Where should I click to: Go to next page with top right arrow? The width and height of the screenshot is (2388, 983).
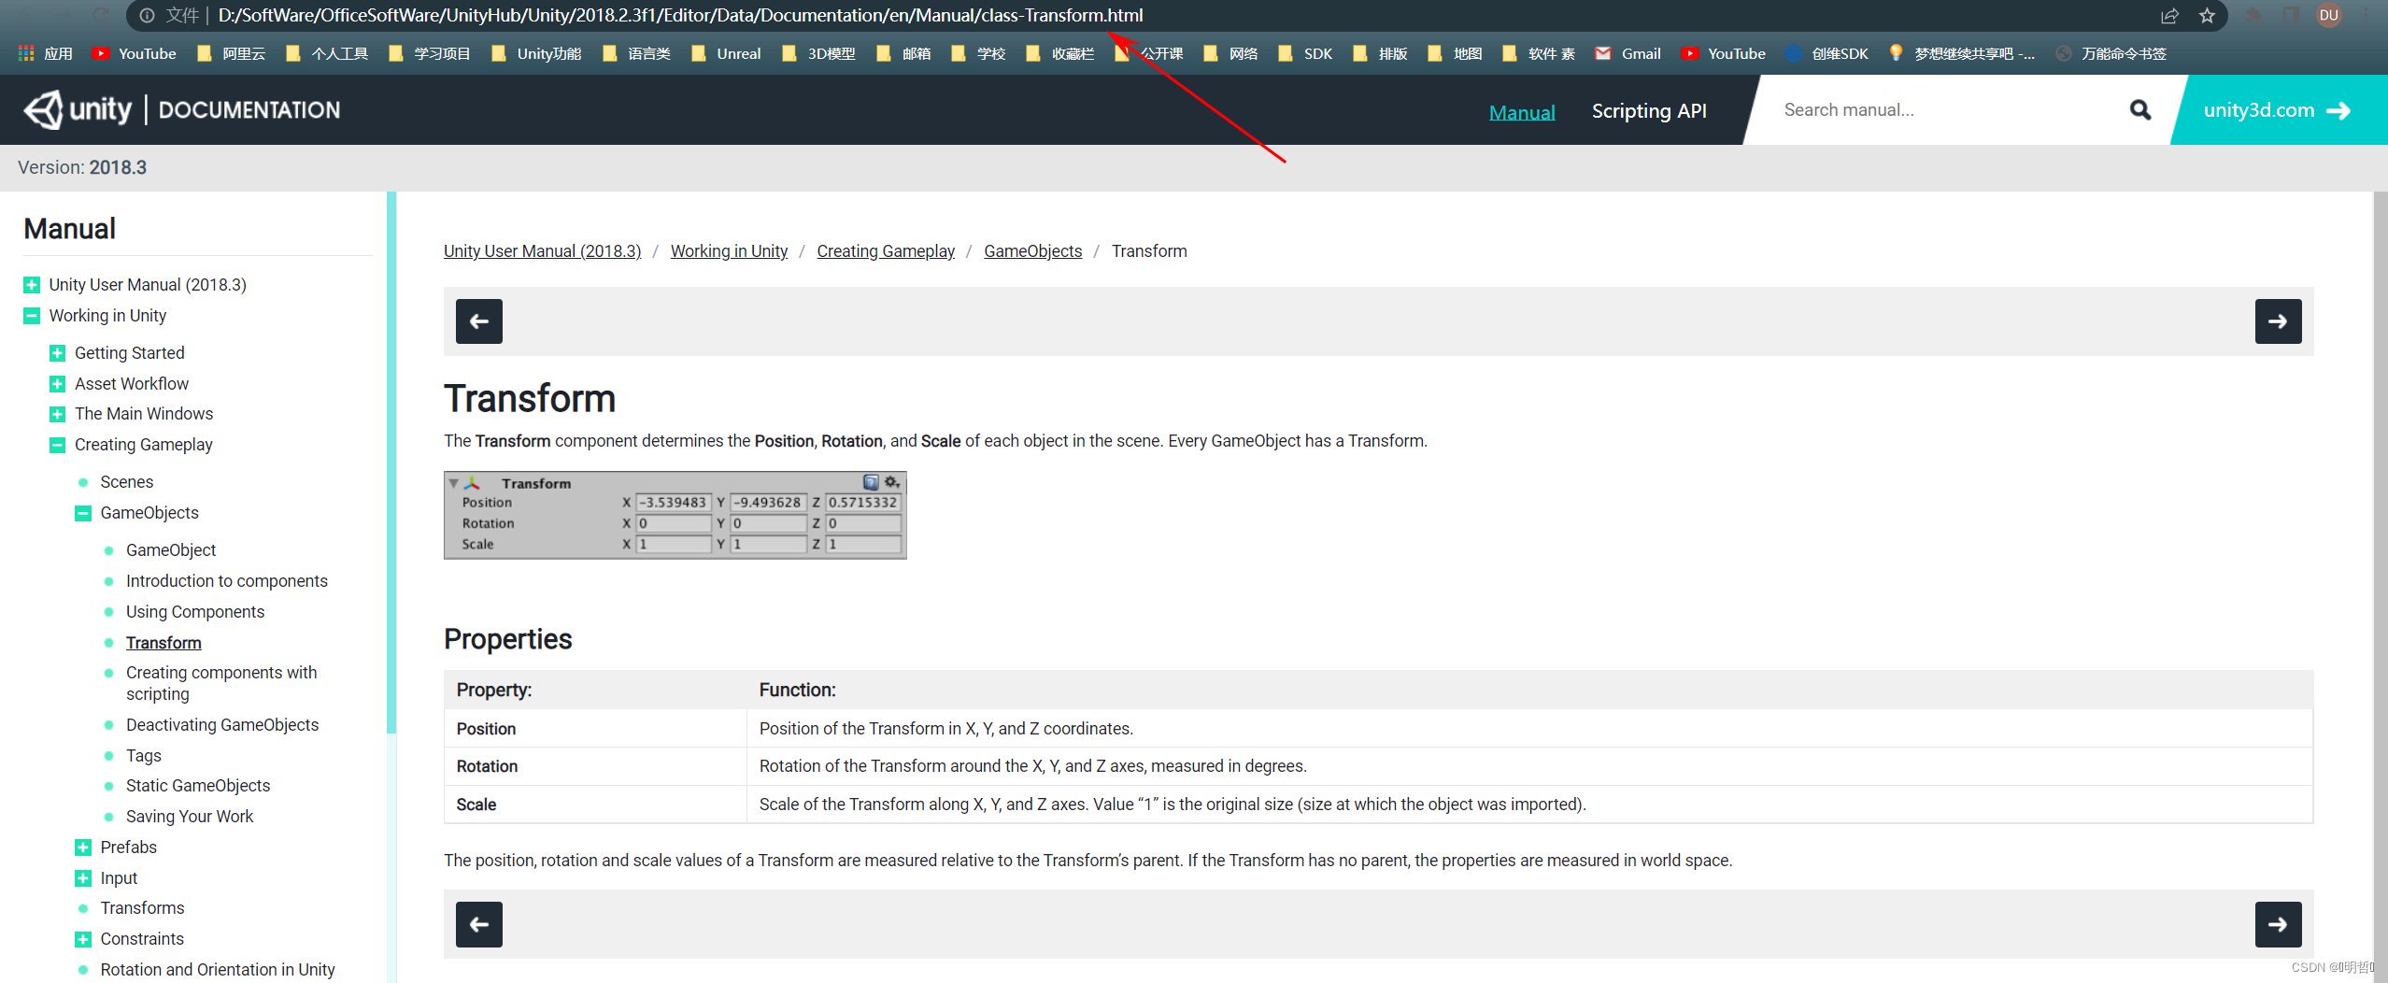[x=2278, y=321]
